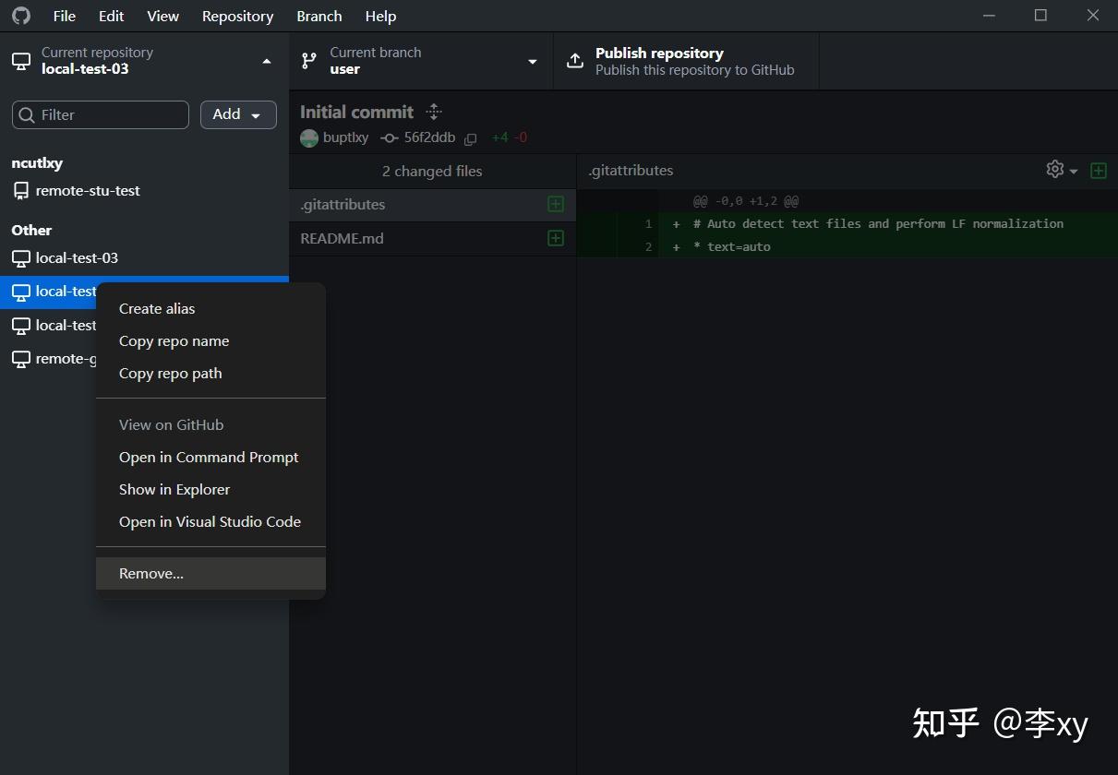The image size is (1118, 775).
Task: Select Copy repo path from context menu
Action: [170, 373]
